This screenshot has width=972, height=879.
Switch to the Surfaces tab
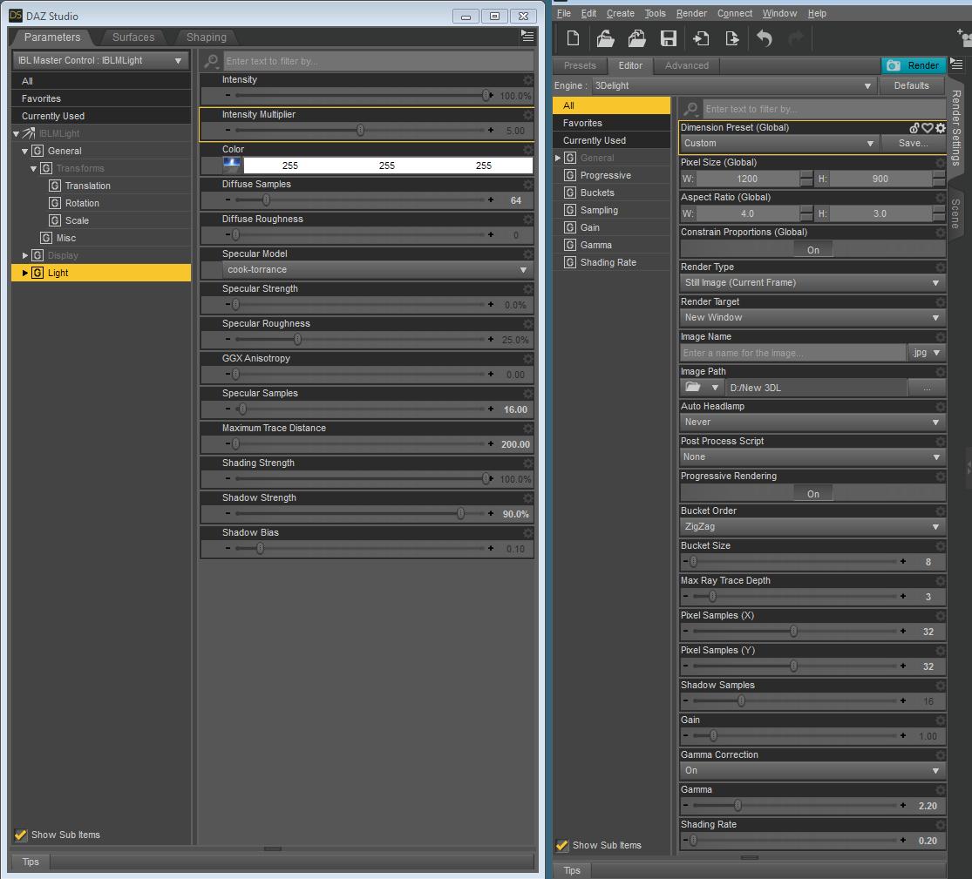tap(133, 37)
